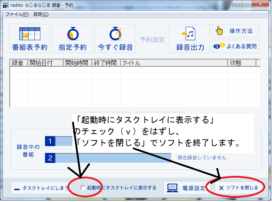Open the 設定(C) menu
This screenshot has width=272, height=202.
tap(41, 14)
